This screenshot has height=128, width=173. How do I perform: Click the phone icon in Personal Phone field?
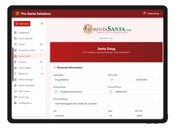click(x=111, y=92)
